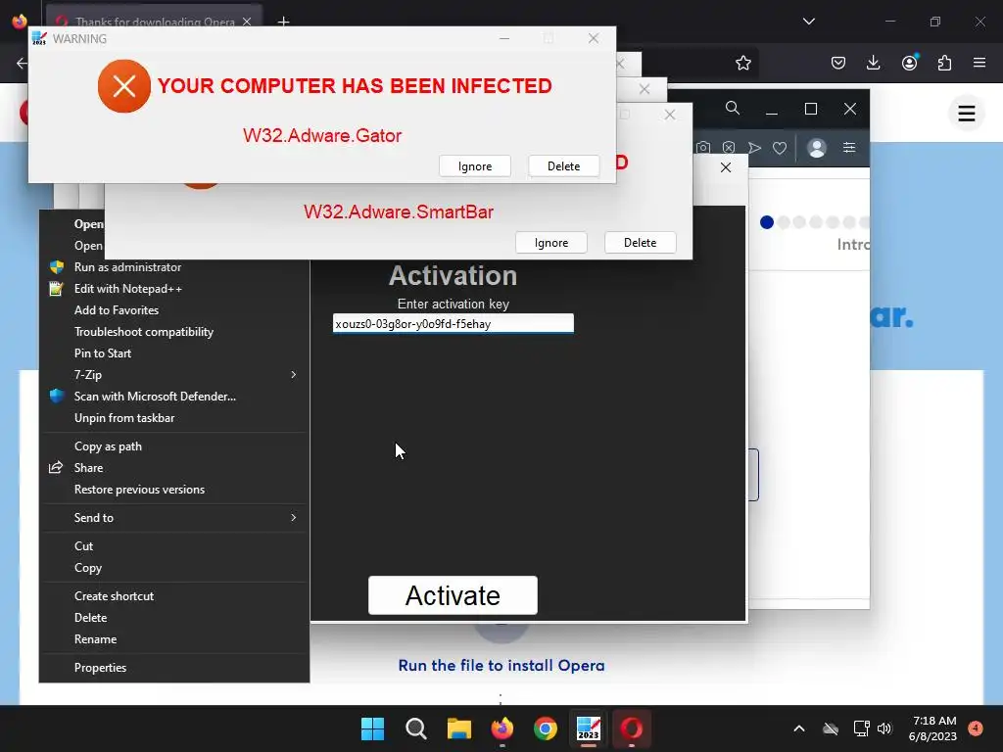Expand the Send to submenu
This screenshot has width=1003, height=752.
point(174,518)
